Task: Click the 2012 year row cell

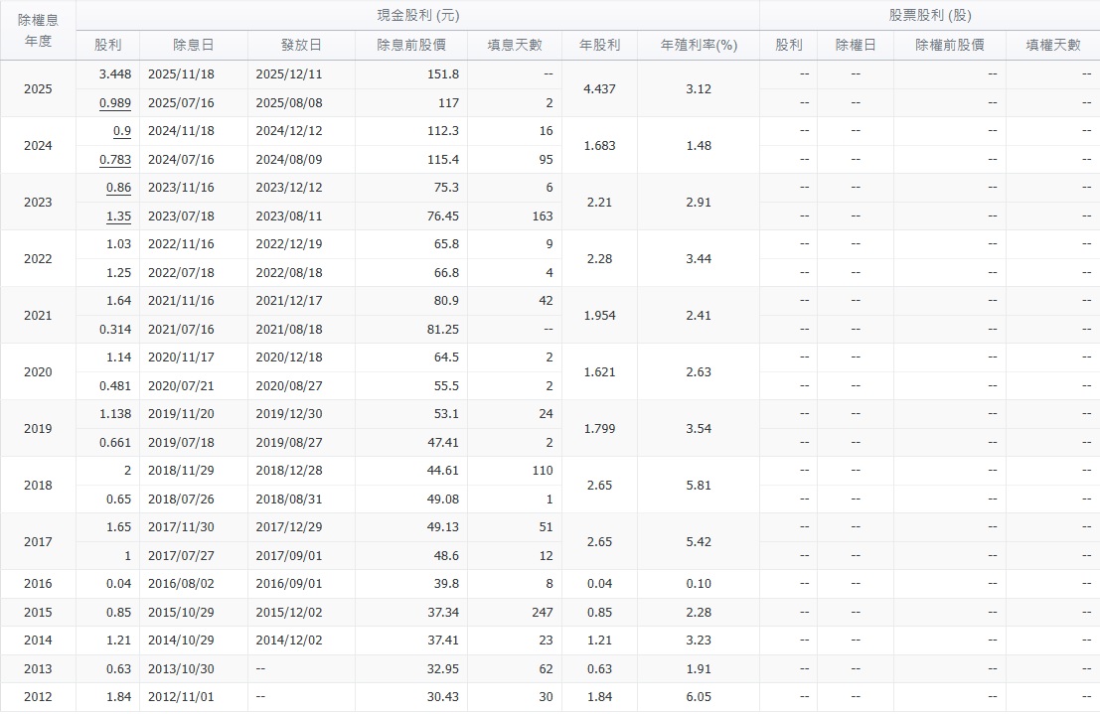Action: point(38,697)
